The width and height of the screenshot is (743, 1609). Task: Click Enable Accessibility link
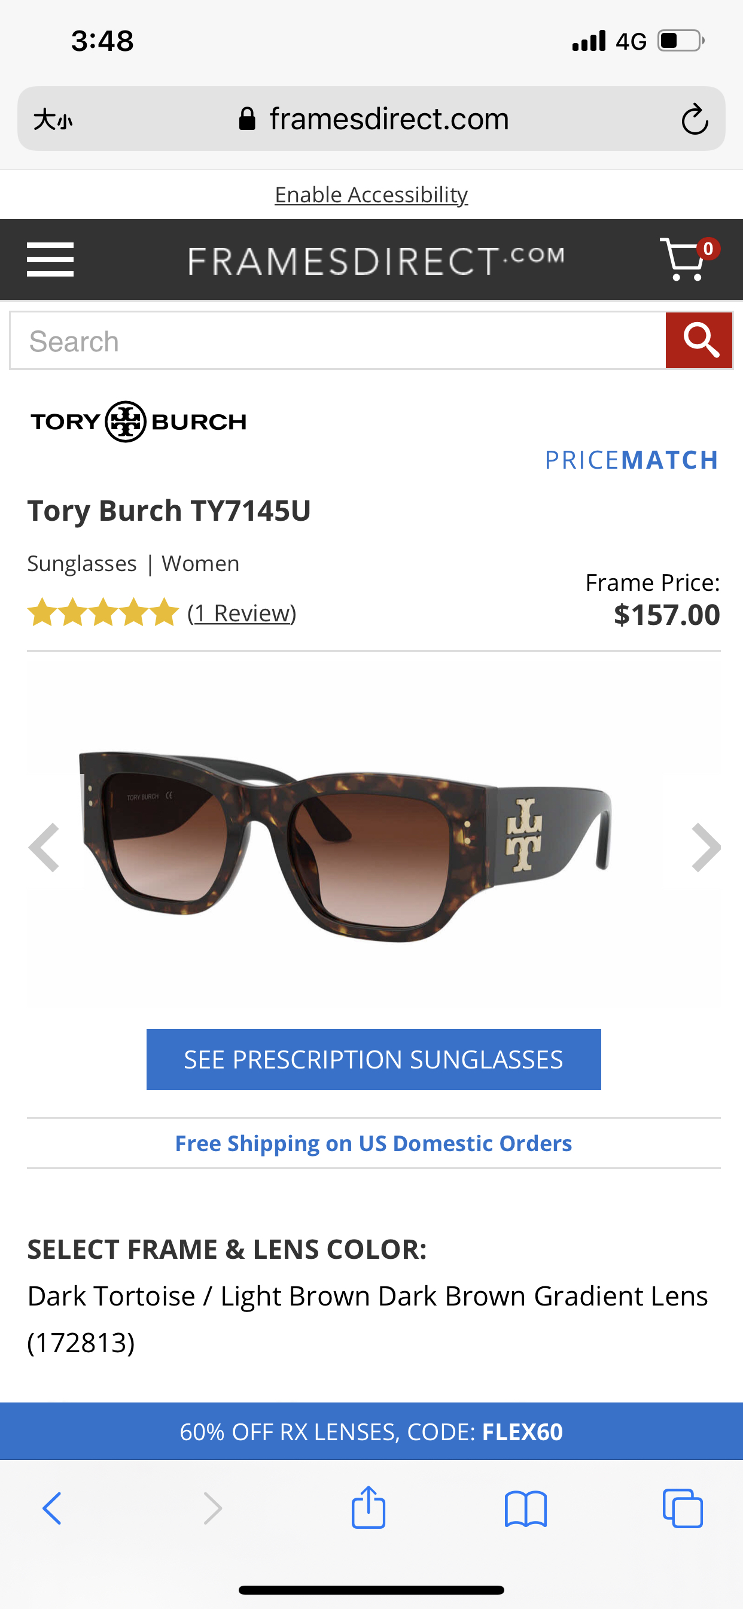tap(371, 195)
